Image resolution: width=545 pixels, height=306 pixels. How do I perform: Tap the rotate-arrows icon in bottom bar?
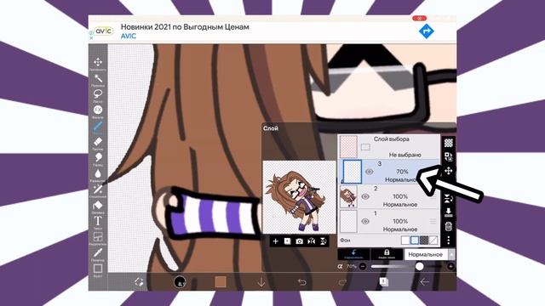click(139, 281)
